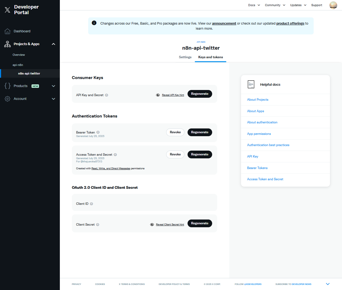Revoke the Bearer Token
The image size is (342, 290).
[x=175, y=132]
